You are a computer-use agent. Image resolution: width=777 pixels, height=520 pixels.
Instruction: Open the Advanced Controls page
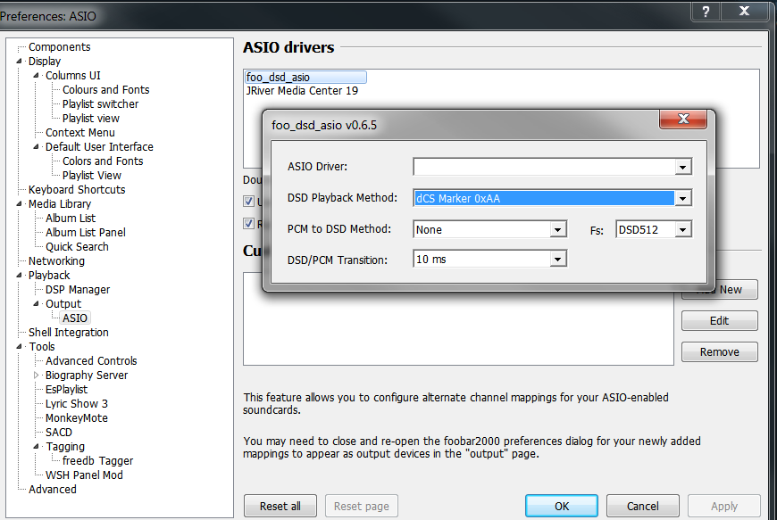91,361
